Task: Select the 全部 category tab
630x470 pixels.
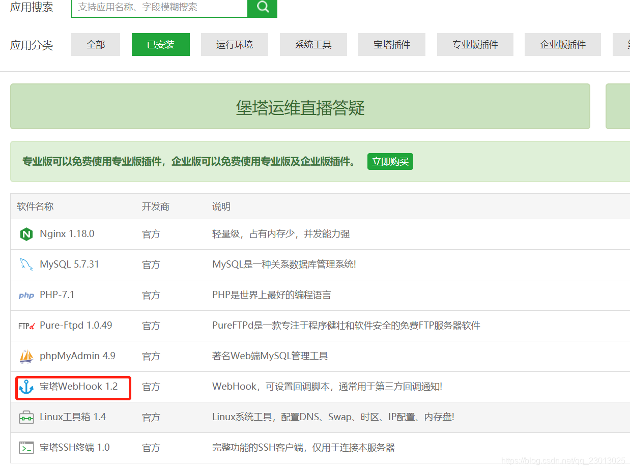Action: coord(96,45)
